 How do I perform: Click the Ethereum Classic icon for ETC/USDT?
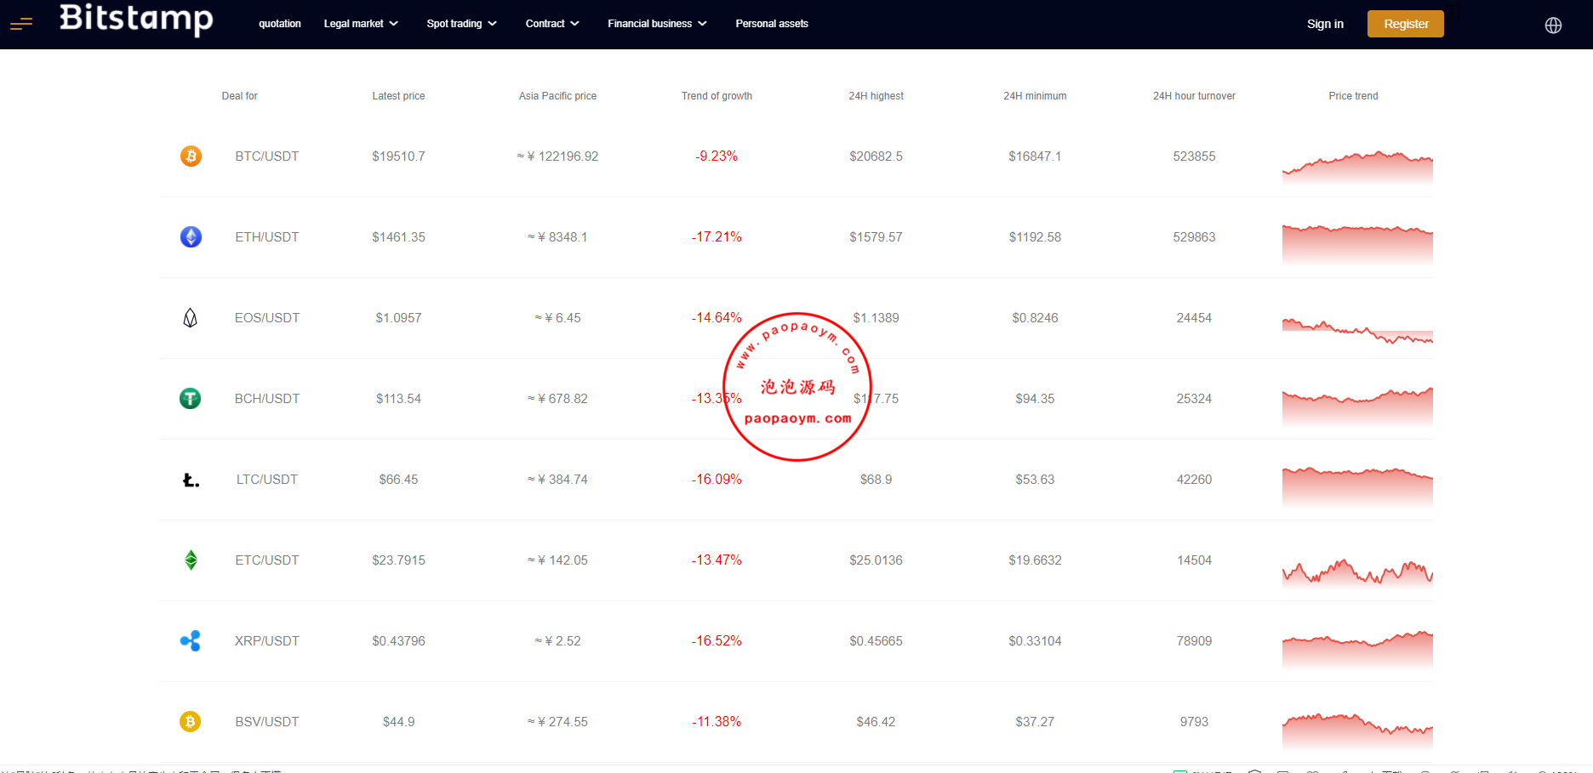pos(191,560)
